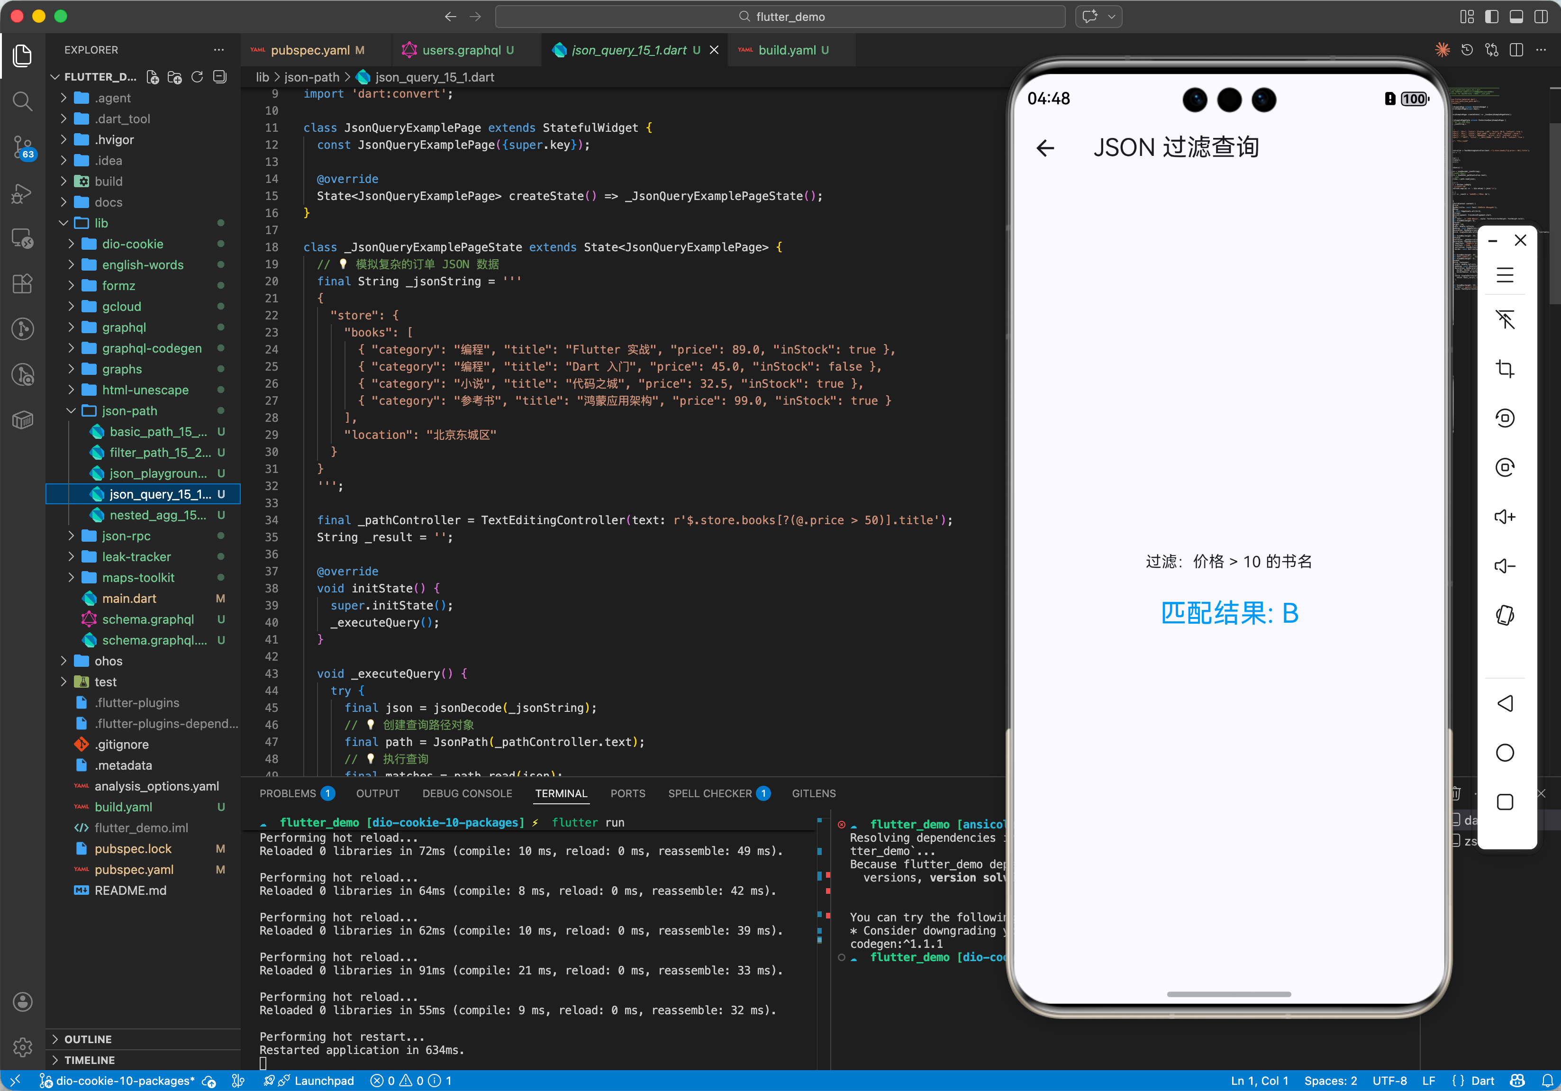Tap the back arrow in the phone app
Screen dimensions: 1561x1091
tap(1045, 148)
